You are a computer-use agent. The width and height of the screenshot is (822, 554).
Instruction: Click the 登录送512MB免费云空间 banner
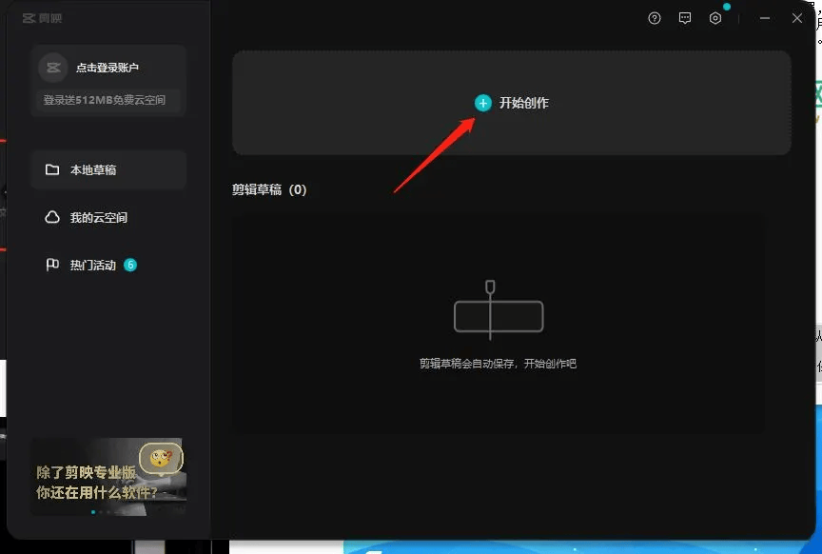pyautogui.click(x=108, y=100)
